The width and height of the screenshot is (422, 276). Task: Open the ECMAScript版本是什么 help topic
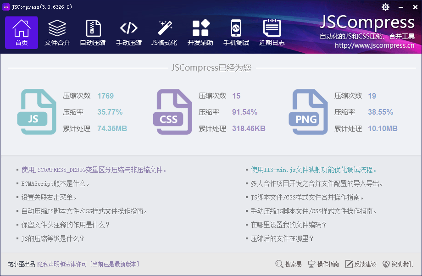click(55, 184)
